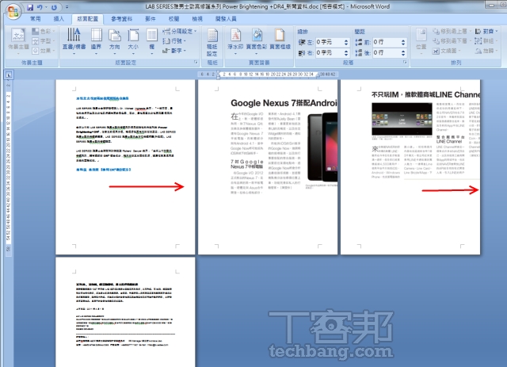Switch to the 參考資料 tab
This screenshot has height=367, width=507.
click(x=122, y=17)
